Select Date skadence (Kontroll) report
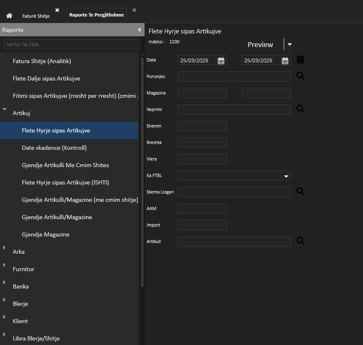 point(54,148)
